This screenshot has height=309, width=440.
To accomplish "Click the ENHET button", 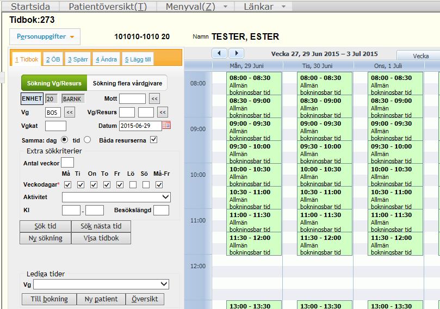I will click(x=32, y=98).
